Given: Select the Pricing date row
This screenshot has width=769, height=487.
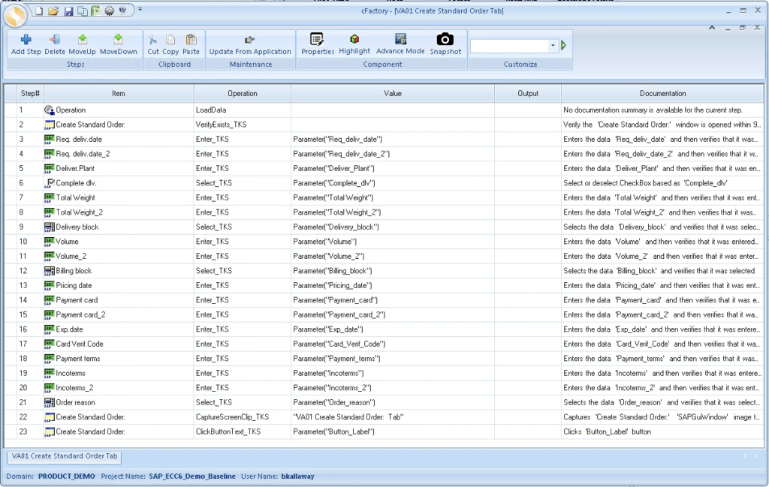Looking at the screenshot, I should pyautogui.click(x=384, y=285).
